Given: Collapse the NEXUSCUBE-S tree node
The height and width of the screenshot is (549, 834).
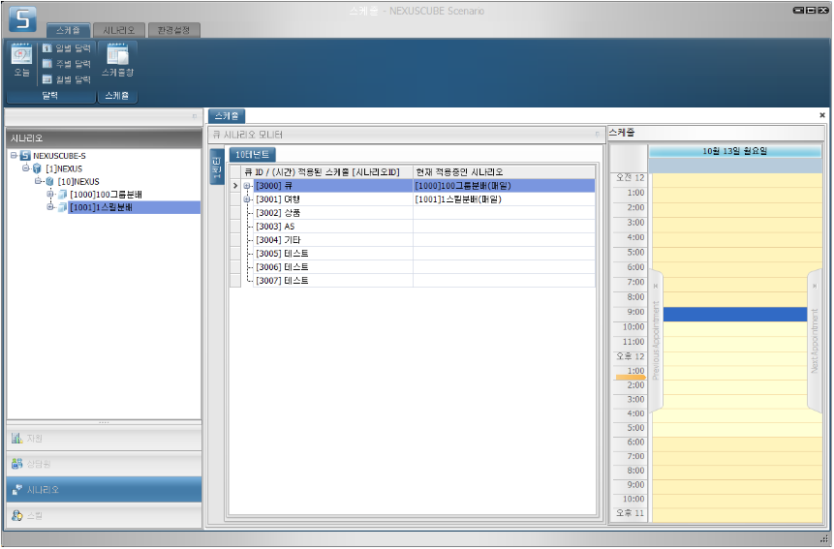Looking at the screenshot, I should pos(14,155).
